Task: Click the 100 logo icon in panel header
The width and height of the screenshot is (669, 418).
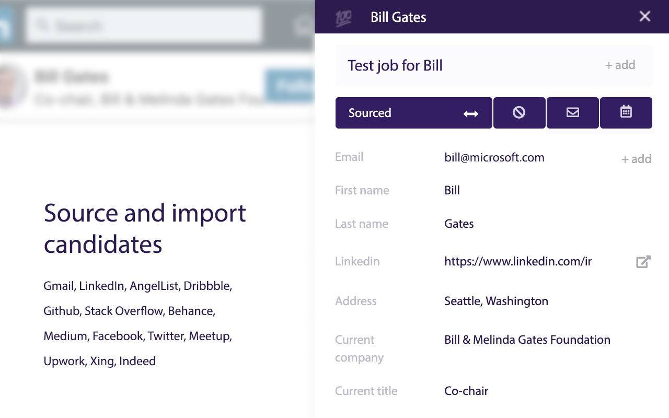Action: click(343, 18)
